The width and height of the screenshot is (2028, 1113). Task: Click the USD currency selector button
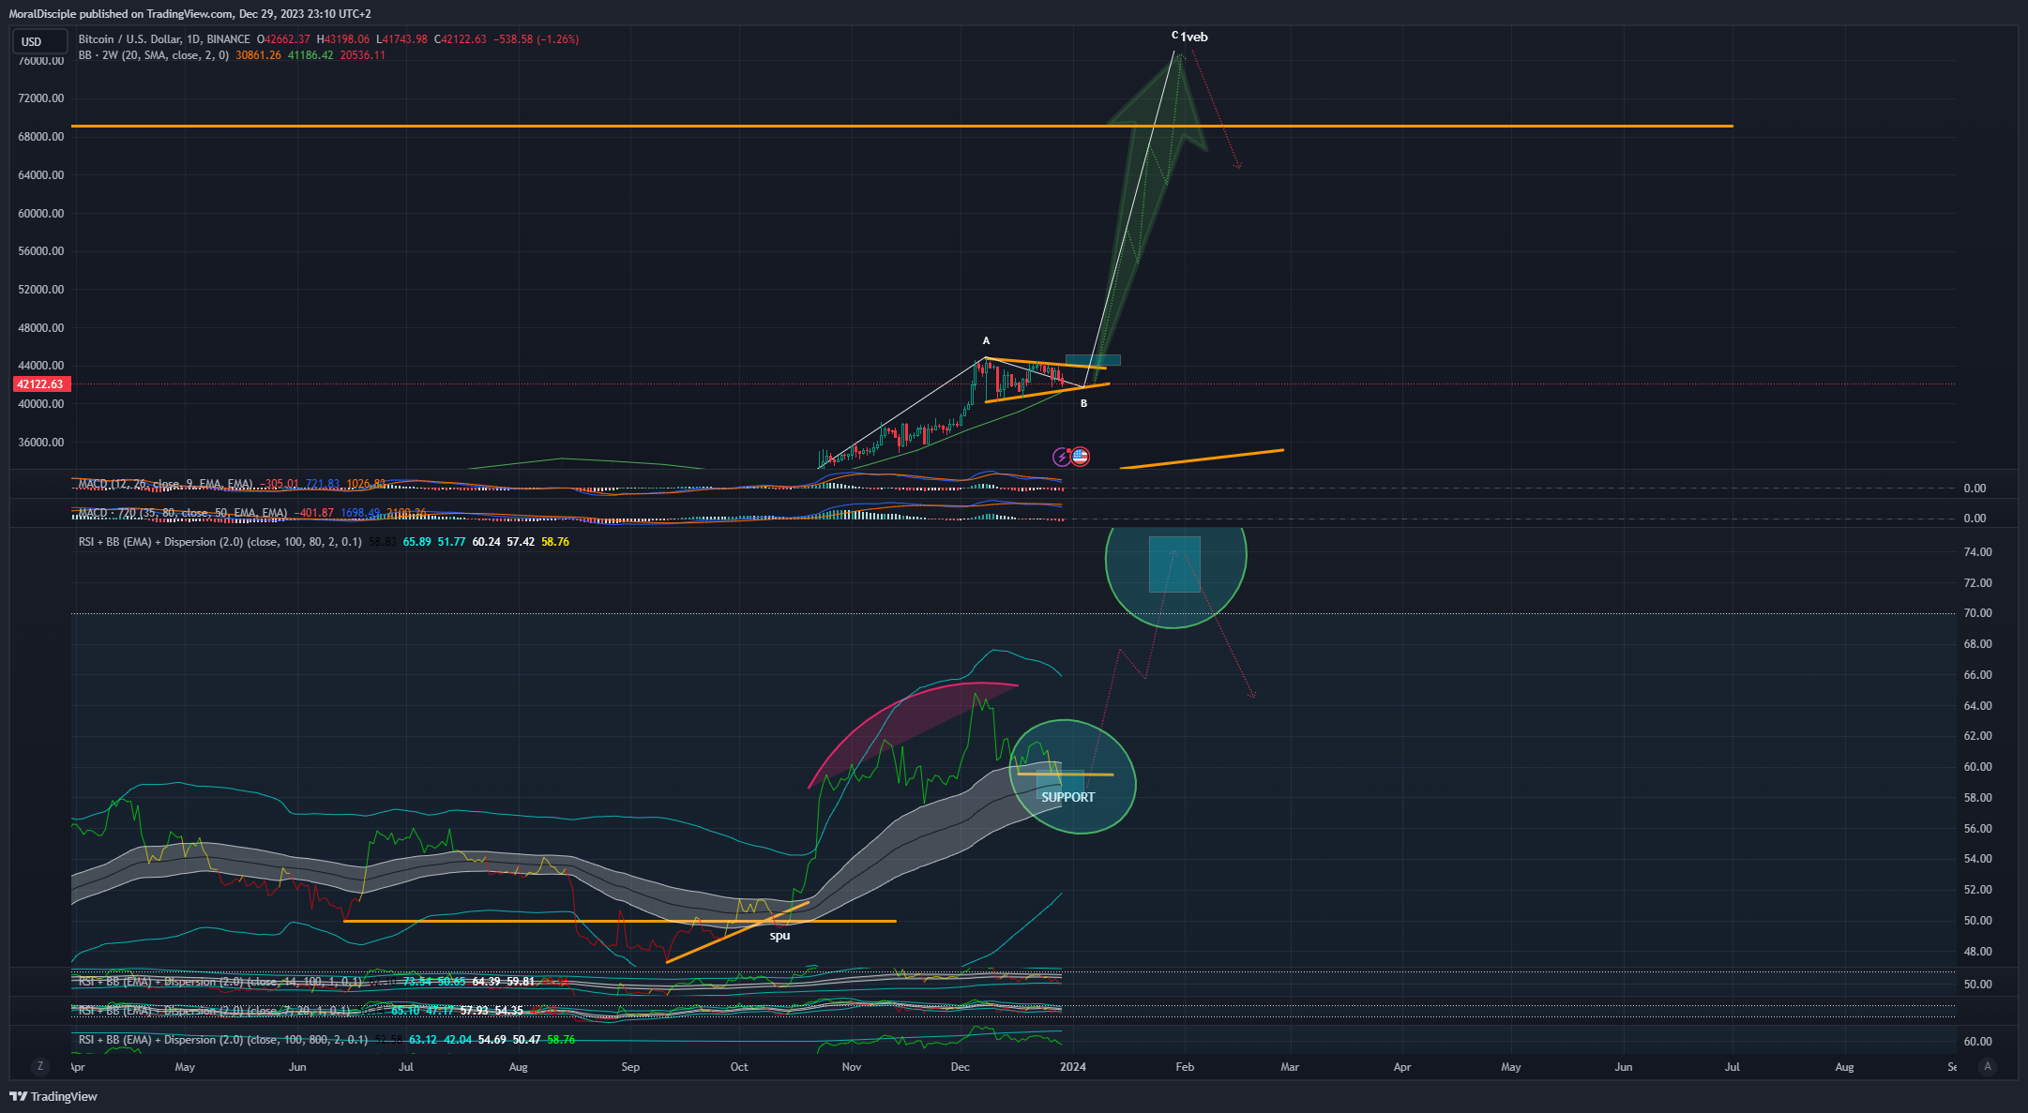click(x=40, y=41)
